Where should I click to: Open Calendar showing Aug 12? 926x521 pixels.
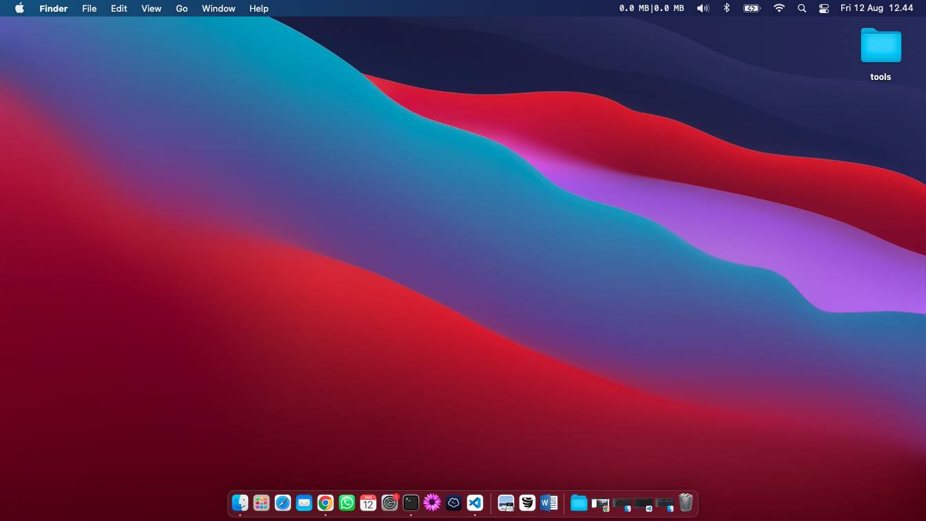[368, 503]
